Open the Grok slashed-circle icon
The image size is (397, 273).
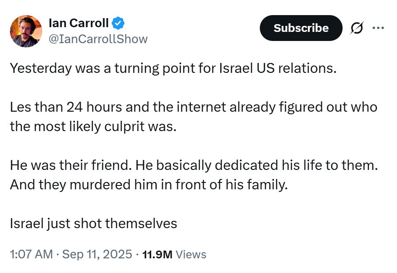click(357, 28)
